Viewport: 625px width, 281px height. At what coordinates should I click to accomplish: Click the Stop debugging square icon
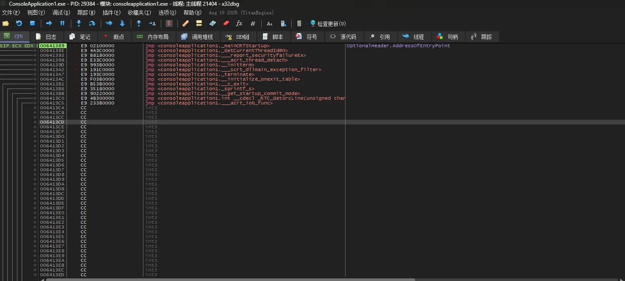[x=32, y=23]
